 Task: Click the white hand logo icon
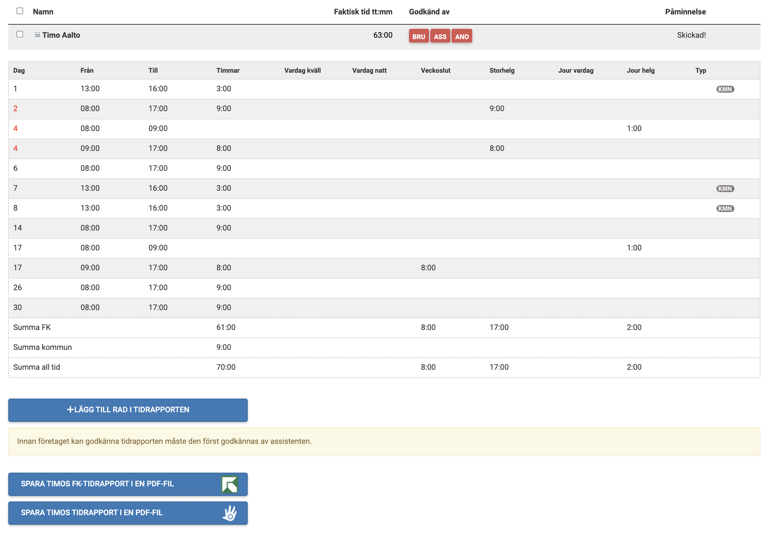pyautogui.click(x=229, y=513)
